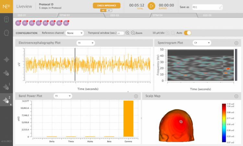Click the head profile icon in sidebar
The image size is (243, 146).
coord(6,33)
